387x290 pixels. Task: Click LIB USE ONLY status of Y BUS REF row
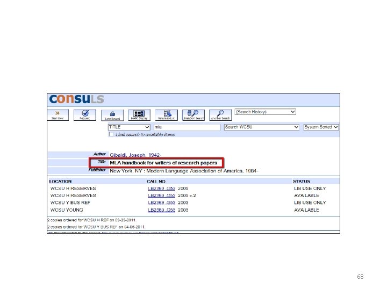[x=310, y=202]
